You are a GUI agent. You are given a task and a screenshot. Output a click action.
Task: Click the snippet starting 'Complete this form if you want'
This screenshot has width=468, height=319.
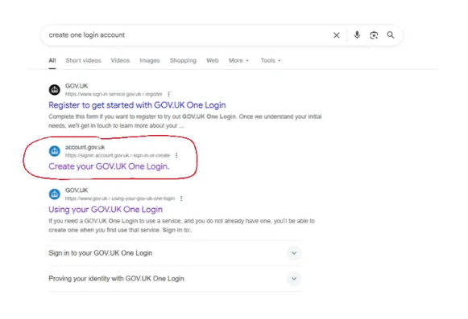coord(185,121)
